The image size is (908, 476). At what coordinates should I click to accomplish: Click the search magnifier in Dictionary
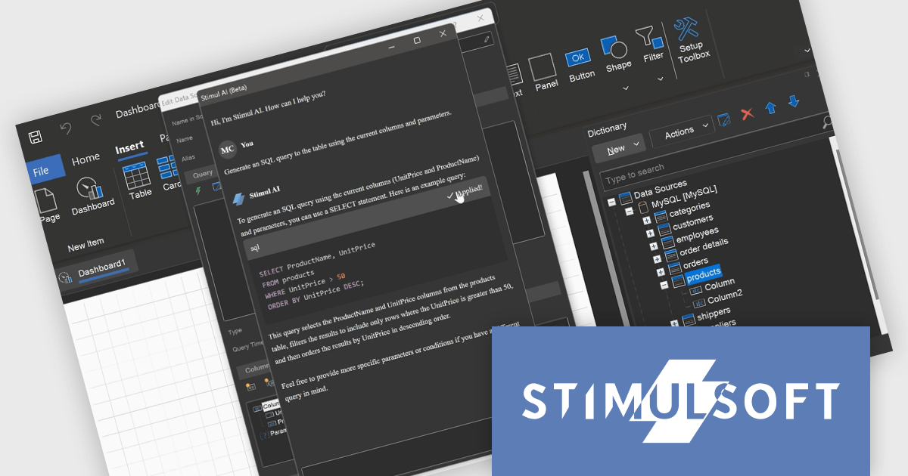pyautogui.click(x=826, y=121)
